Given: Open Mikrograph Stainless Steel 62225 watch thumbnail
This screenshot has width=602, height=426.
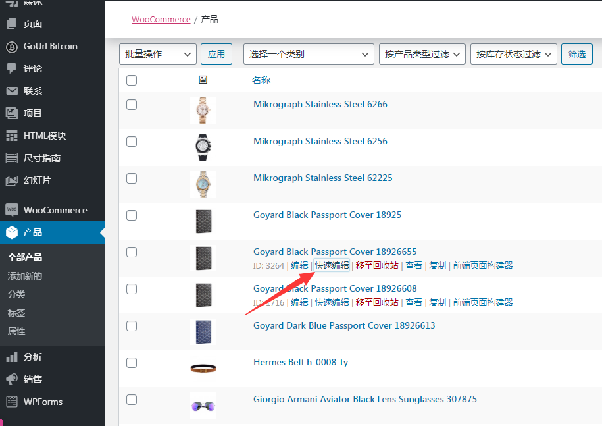Looking at the screenshot, I should tap(203, 184).
